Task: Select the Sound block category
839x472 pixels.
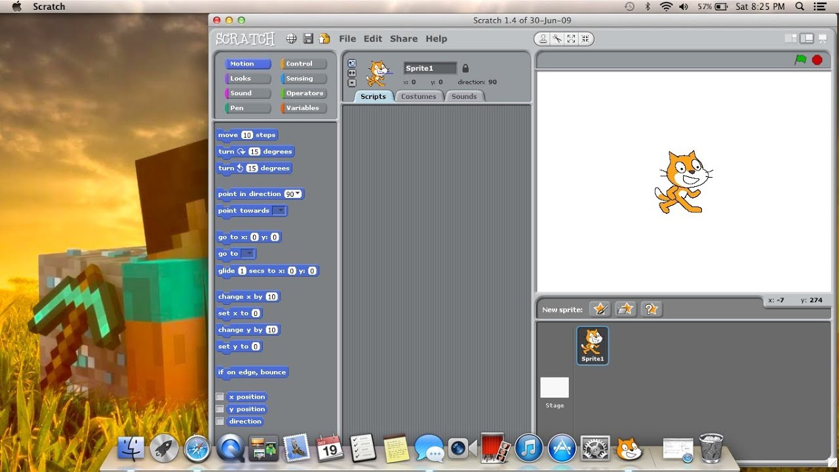Action: [247, 93]
